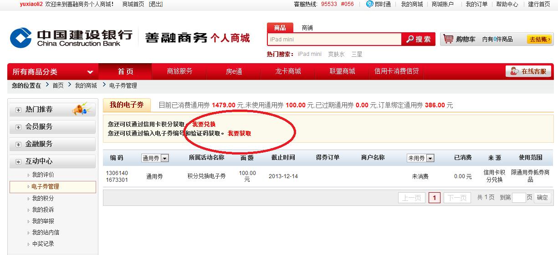The width and height of the screenshot is (558, 255).
Task: Open 在线客服 online customer service
Action: (528, 71)
